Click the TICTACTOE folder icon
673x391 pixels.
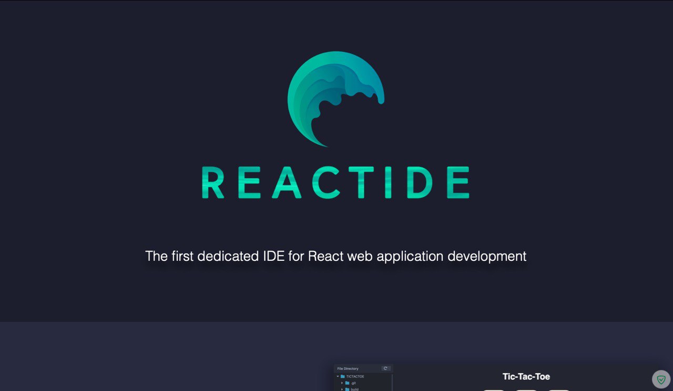tap(343, 376)
